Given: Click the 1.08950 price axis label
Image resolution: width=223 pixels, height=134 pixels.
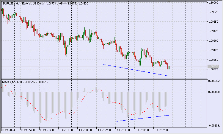Looking at the screenshot, I should (x=213, y=60).
